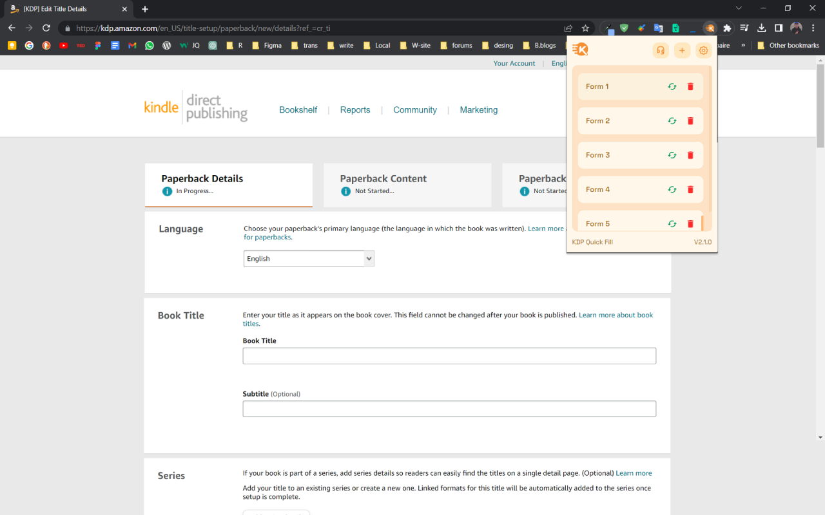Bookmark this page with the star icon
The image size is (825, 515).
coord(585,28)
